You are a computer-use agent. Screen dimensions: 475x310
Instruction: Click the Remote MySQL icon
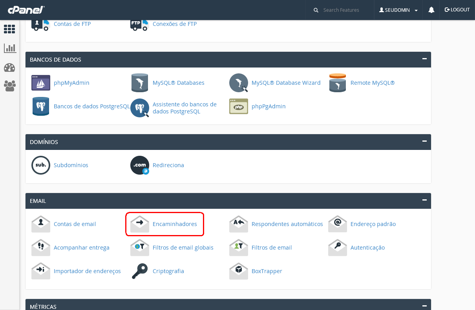(x=338, y=83)
